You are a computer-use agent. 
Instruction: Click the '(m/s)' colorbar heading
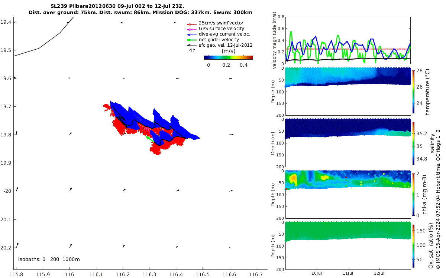(228, 51)
